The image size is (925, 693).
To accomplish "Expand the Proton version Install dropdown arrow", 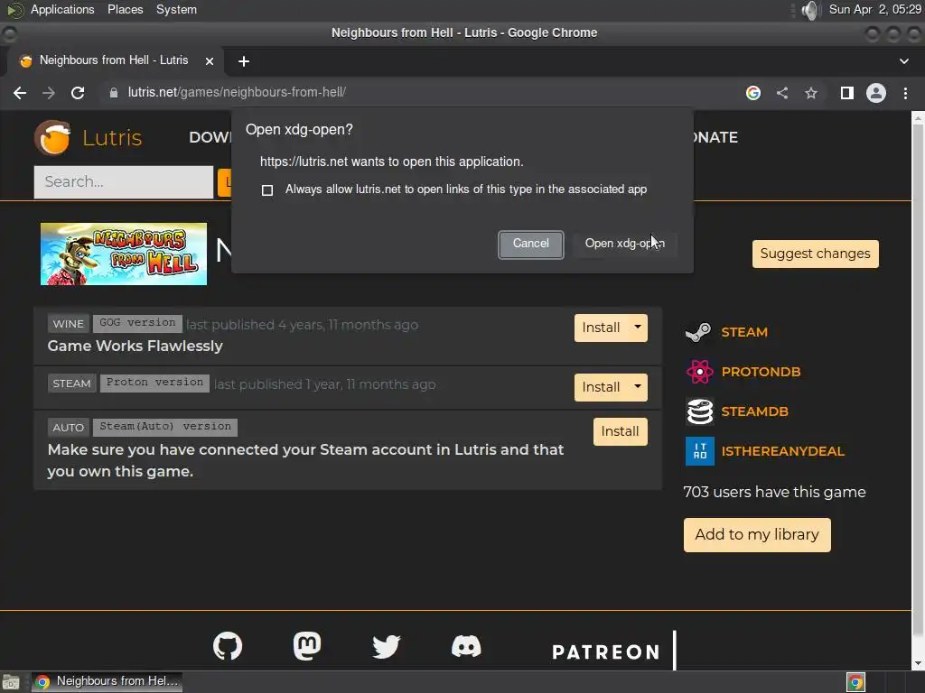I will click(x=638, y=387).
